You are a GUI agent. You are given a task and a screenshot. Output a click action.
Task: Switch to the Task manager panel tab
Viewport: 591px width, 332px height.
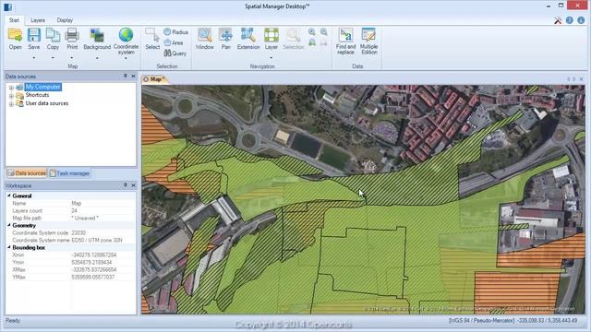(69, 173)
